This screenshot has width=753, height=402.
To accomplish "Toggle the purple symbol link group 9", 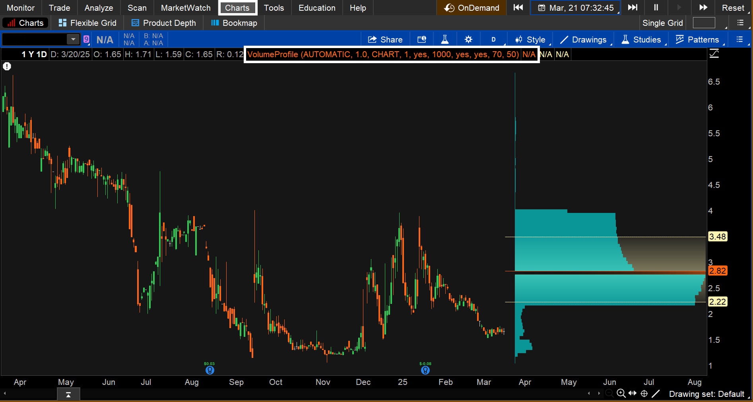I will (86, 39).
